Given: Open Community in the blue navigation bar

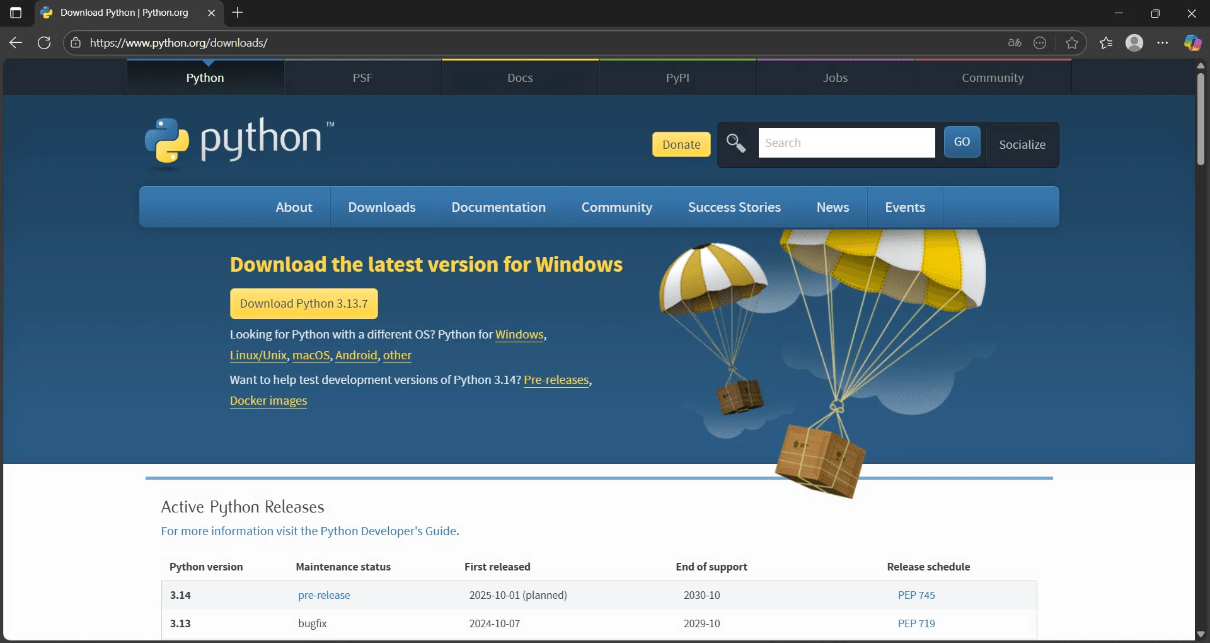Looking at the screenshot, I should click(x=616, y=207).
